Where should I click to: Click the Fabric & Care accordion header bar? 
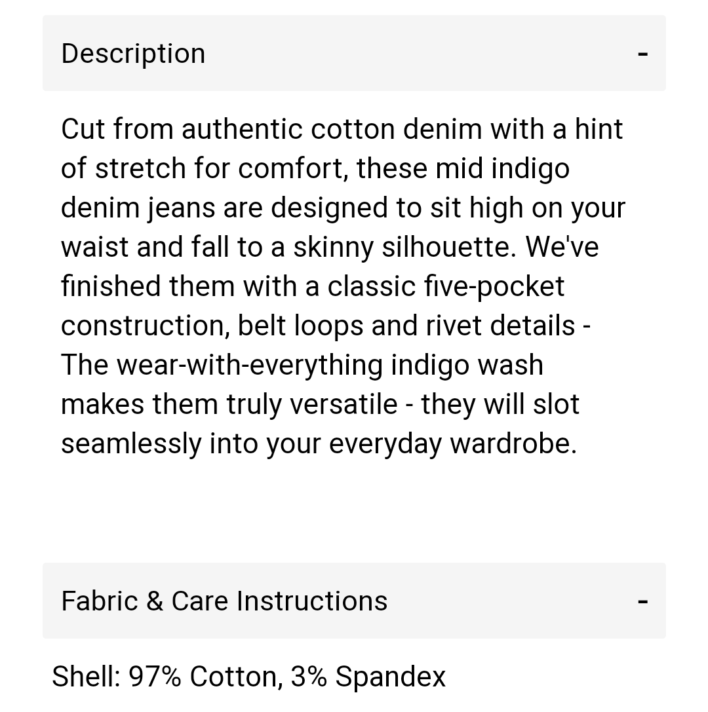point(354,601)
